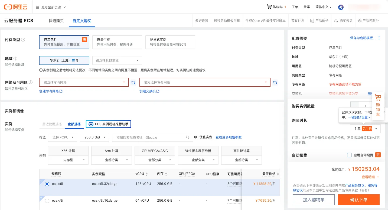
Task: Open 节省计划
Action: click(298, 21)
